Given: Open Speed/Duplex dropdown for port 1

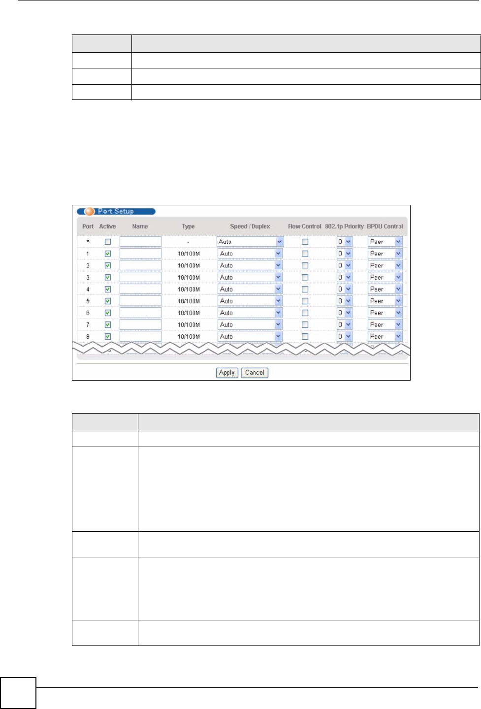Looking at the screenshot, I should [250, 254].
